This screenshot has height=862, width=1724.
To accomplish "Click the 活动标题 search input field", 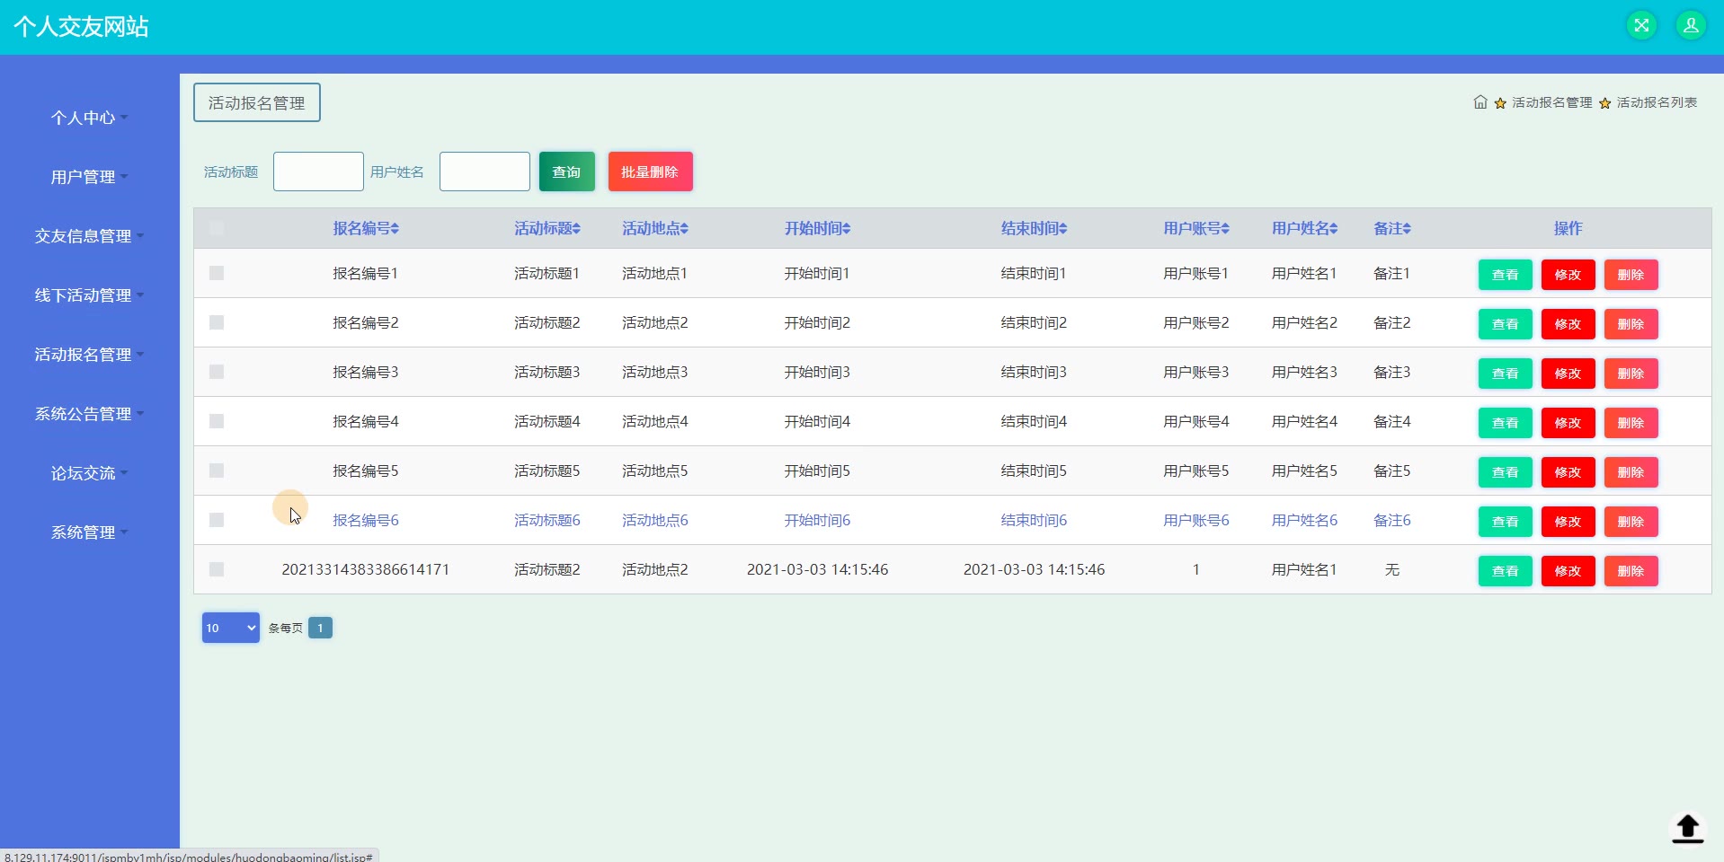I will pyautogui.click(x=318, y=172).
